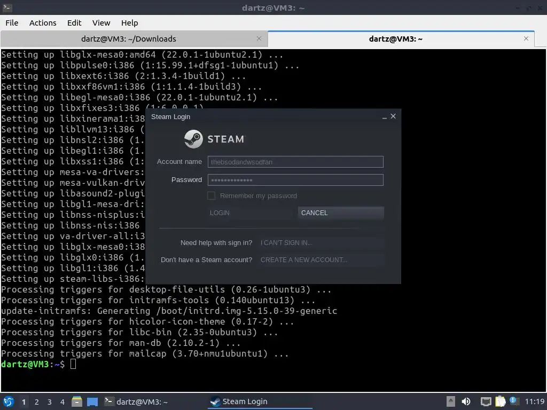Viewport: 547px width, 410px height.
Task: Open the Help menu
Action: click(x=129, y=23)
